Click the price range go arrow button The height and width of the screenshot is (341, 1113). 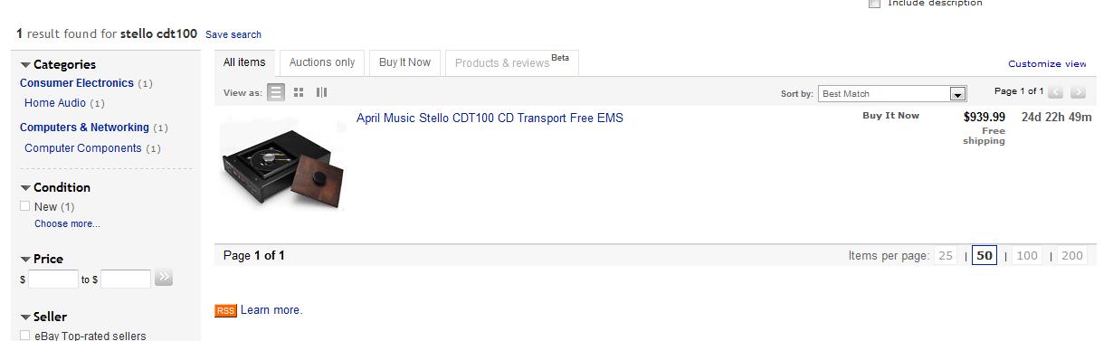click(x=163, y=278)
